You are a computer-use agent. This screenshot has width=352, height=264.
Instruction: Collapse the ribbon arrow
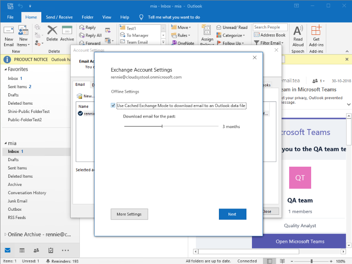click(347, 51)
